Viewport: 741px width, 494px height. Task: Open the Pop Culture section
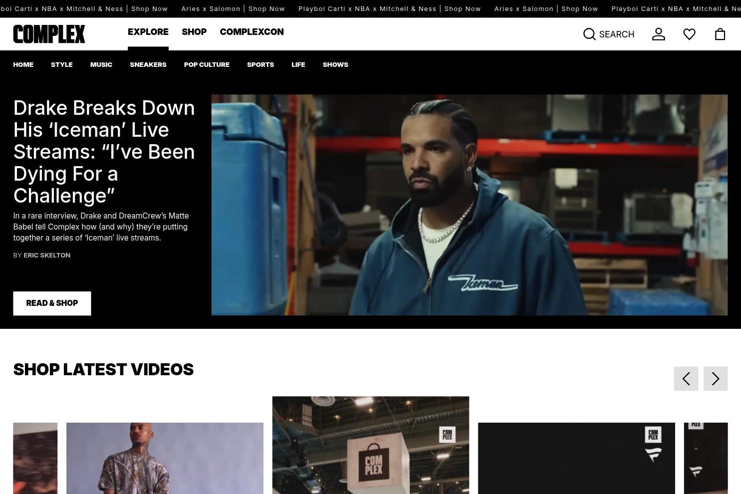[207, 64]
